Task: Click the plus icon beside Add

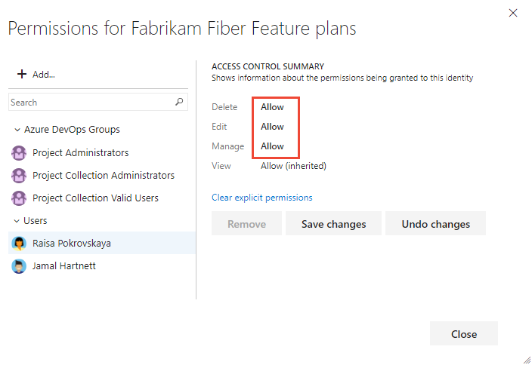Action: (x=22, y=74)
